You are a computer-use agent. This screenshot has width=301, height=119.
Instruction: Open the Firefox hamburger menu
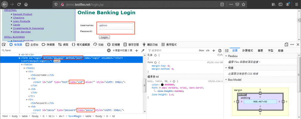[x=296, y=4]
